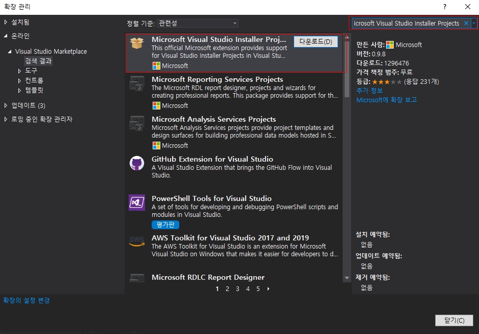Viewport: 479px width, 334px height.
Task: Click the results list scrollbar thumb
Action: [x=347, y=69]
